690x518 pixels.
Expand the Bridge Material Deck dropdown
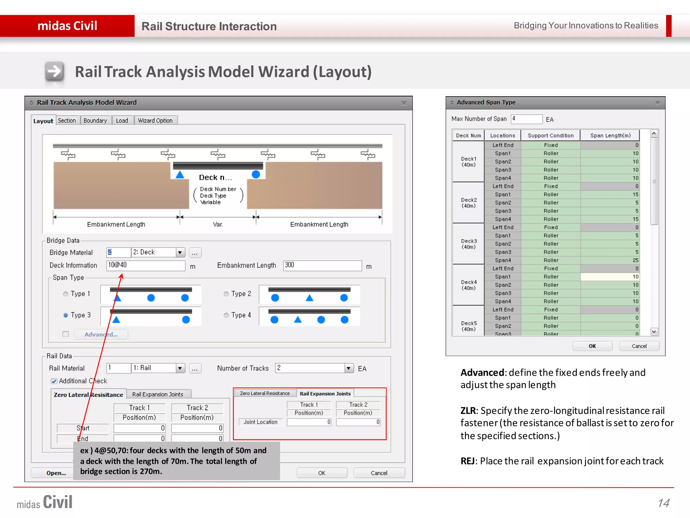[x=180, y=253]
